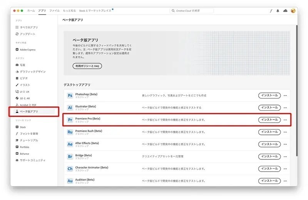Viewport: 308px width, 200px height.
Task: Open the Portfolio resource link
Action: click(x=22, y=147)
